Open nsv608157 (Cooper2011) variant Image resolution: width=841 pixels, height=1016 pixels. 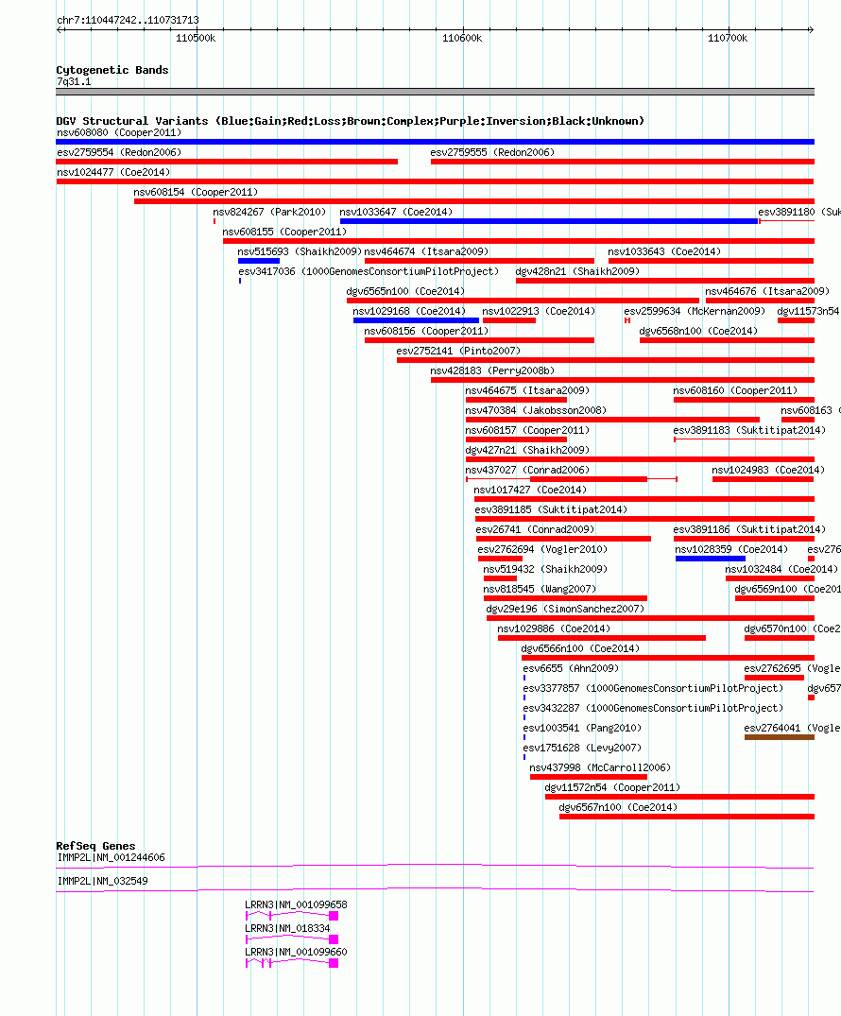point(527,430)
